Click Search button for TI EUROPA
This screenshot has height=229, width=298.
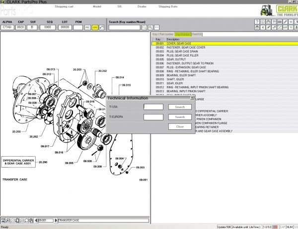coord(180,117)
